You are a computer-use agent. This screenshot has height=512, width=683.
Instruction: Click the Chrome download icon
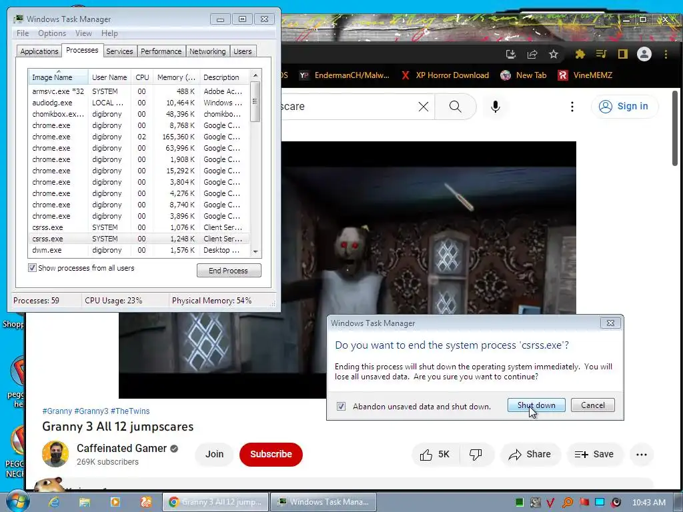[510, 54]
